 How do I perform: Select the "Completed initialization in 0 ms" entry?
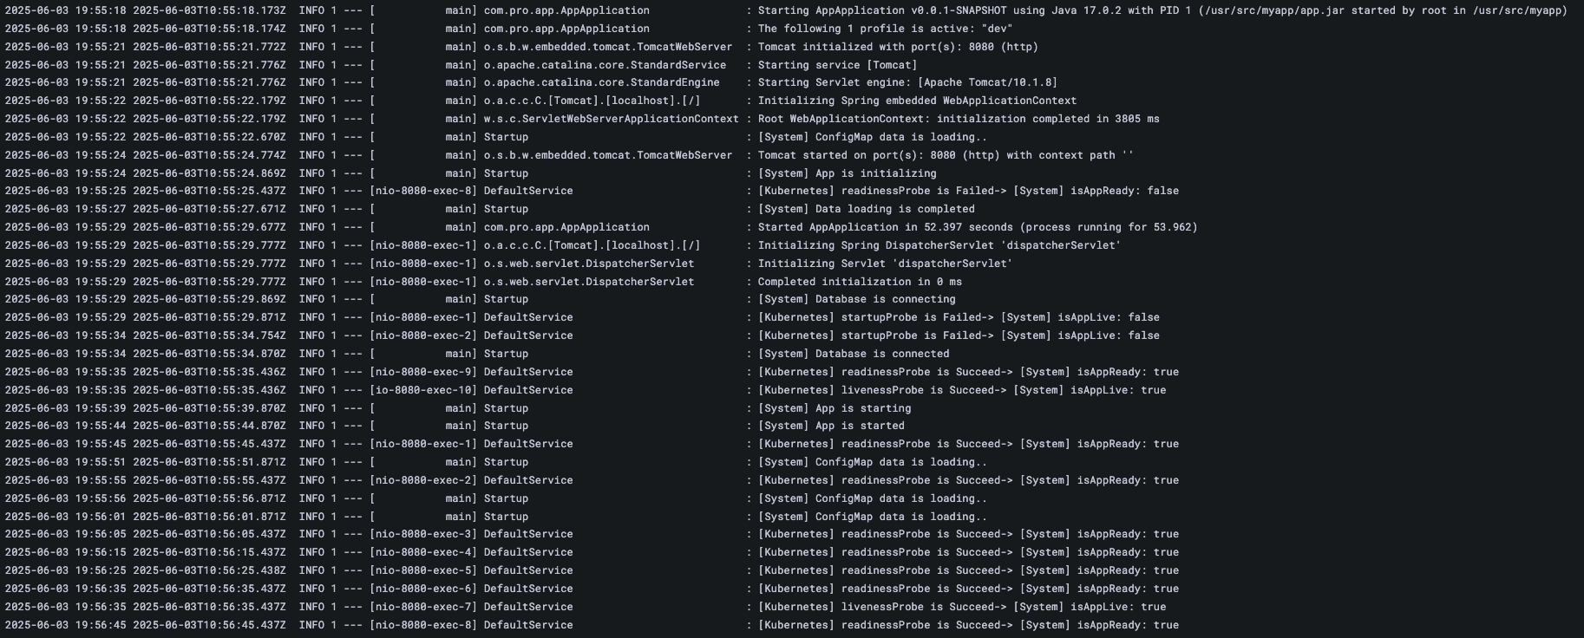(x=860, y=282)
